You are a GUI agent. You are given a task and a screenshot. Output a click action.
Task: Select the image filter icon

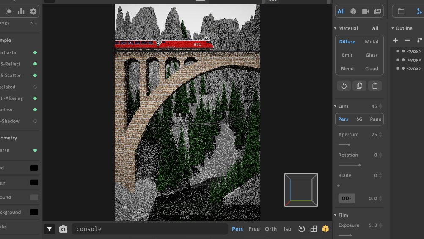point(377,11)
